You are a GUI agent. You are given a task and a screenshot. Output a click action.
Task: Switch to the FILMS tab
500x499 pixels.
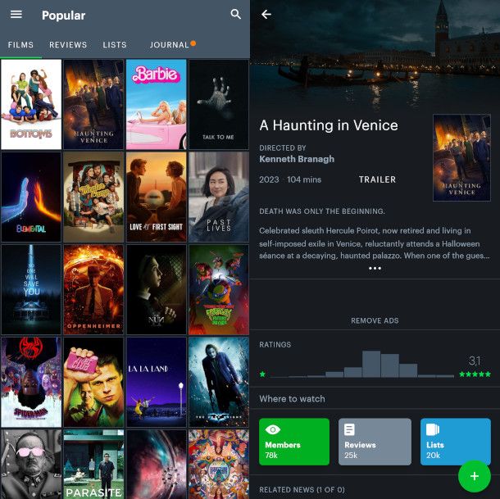point(20,45)
